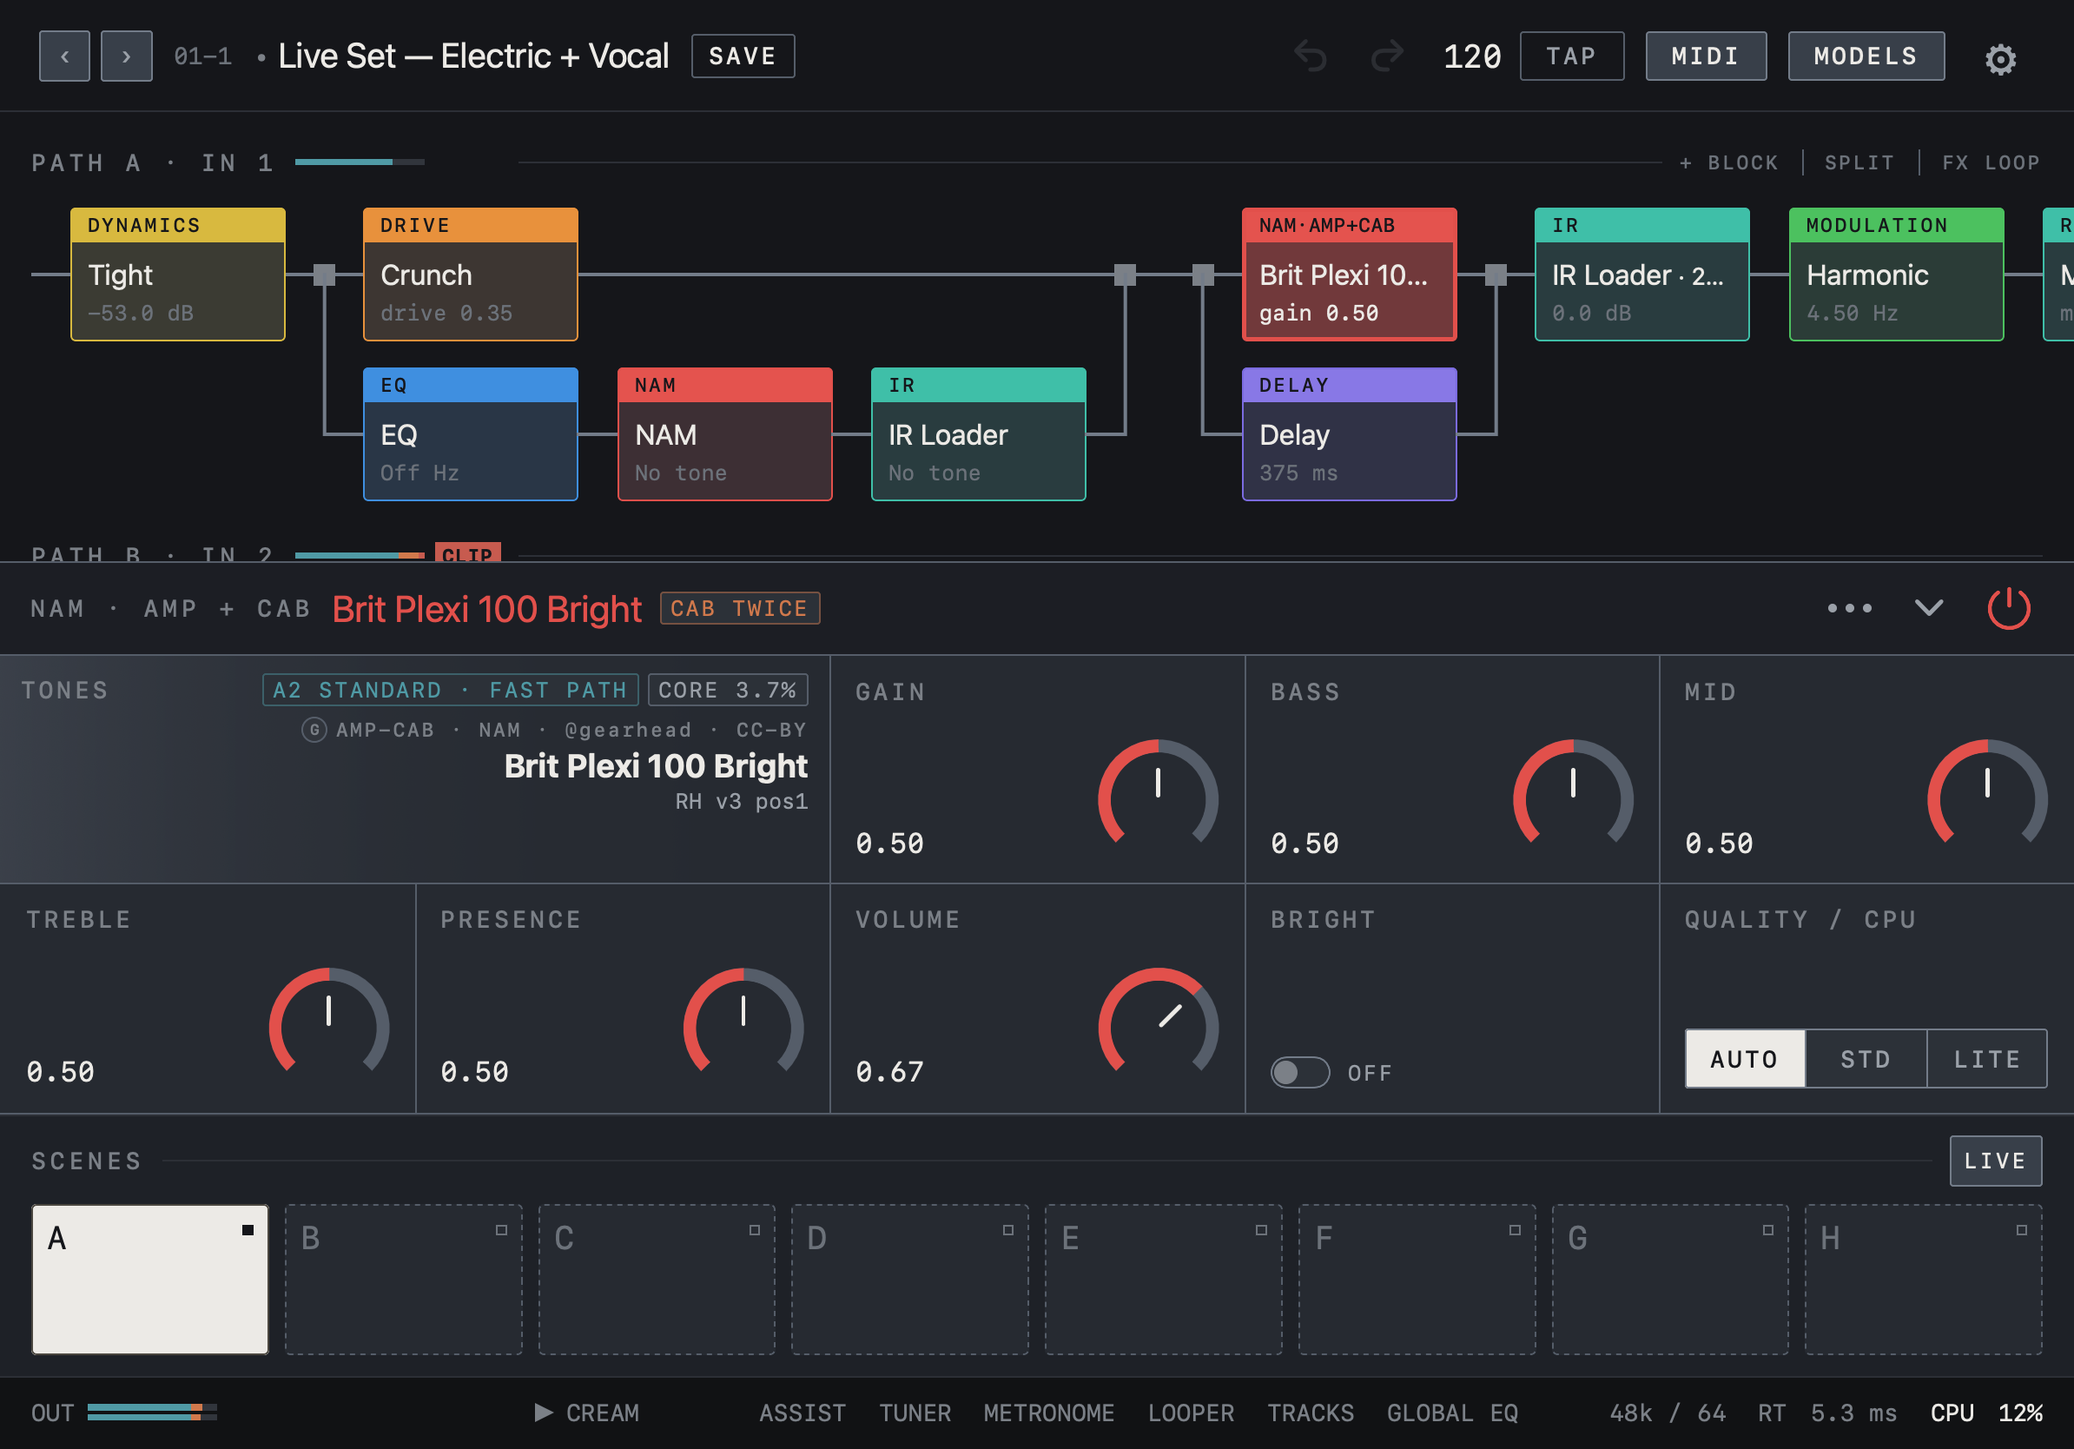Select the Tight dynamics block
This screenshot has width=2074, height=1449.
178,274
